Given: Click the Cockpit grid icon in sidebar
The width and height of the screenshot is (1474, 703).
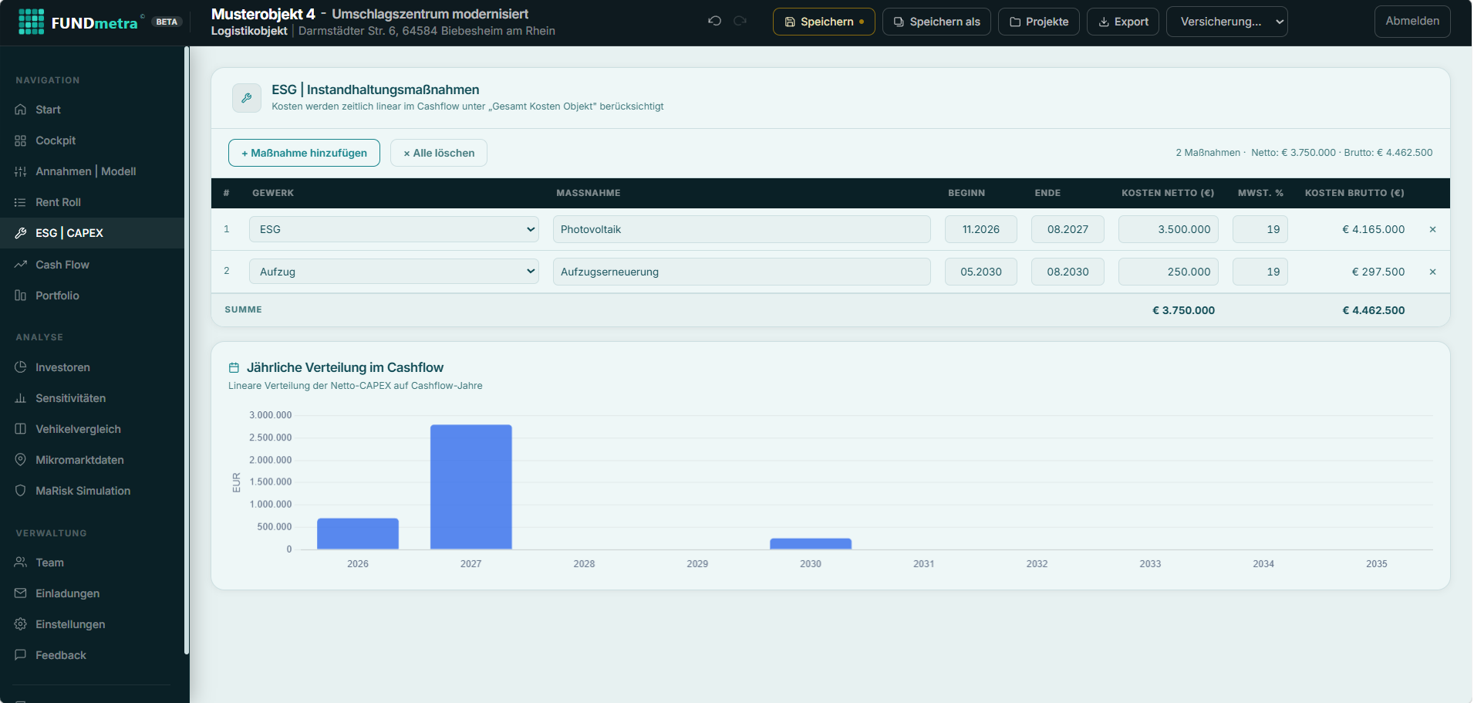Looking at the screenshot, I should [21, 140].
